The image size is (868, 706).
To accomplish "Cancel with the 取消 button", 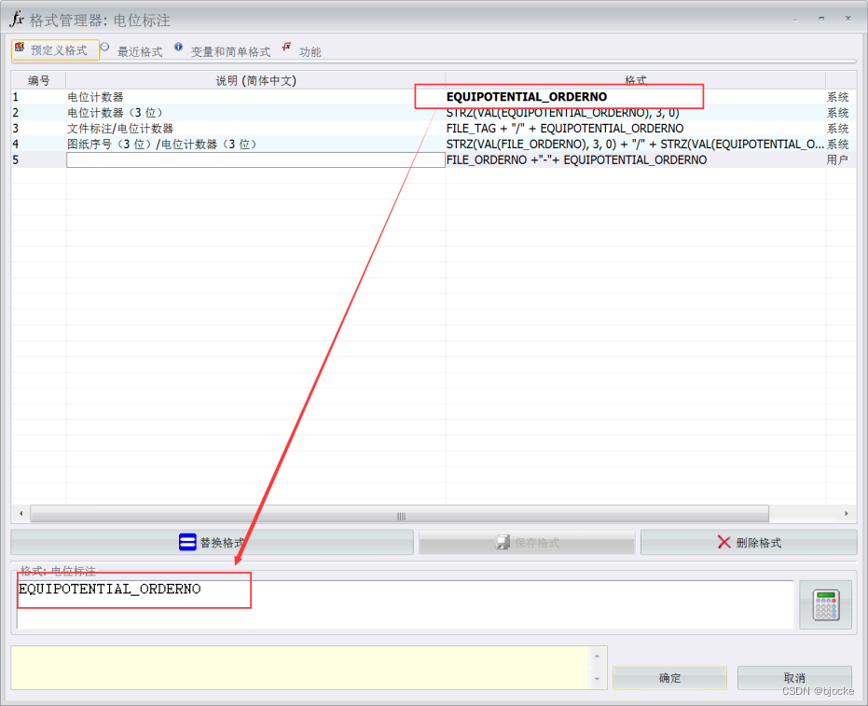I will [x=794, y=678].
